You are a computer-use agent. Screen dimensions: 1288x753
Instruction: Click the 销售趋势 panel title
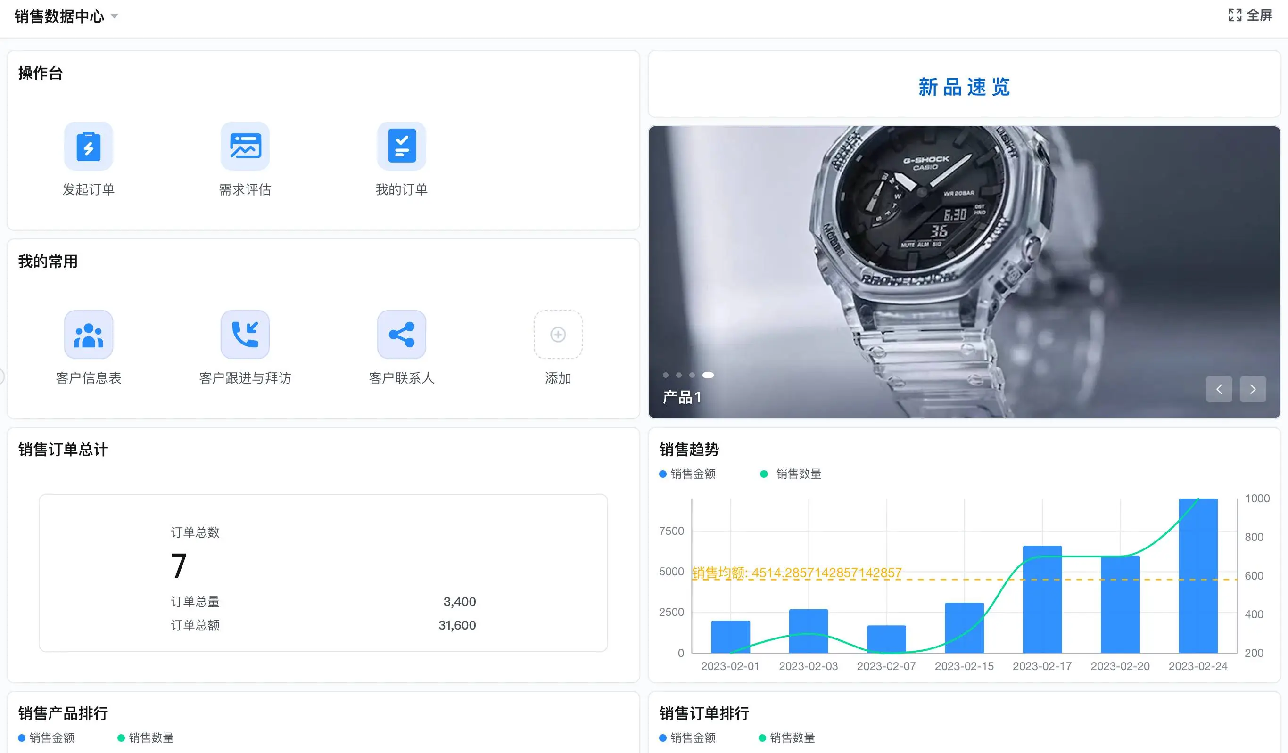click(689, 450)
